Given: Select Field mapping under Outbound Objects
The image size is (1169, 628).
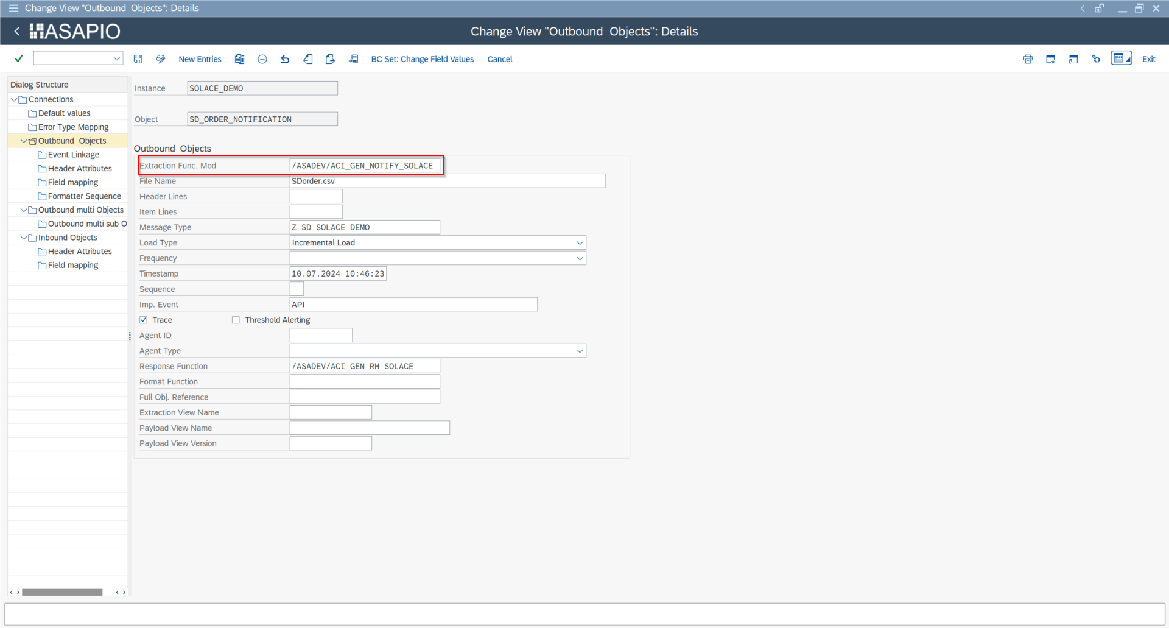Looking at the screenshot, I should [72, 182].
